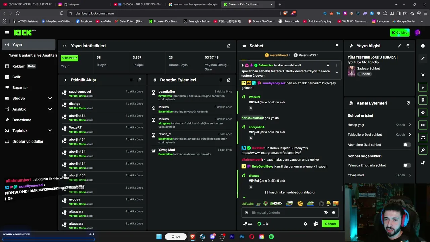Open Etkinlik Akışı filter options
Screen dimensions: 430x242
point(131,80)
